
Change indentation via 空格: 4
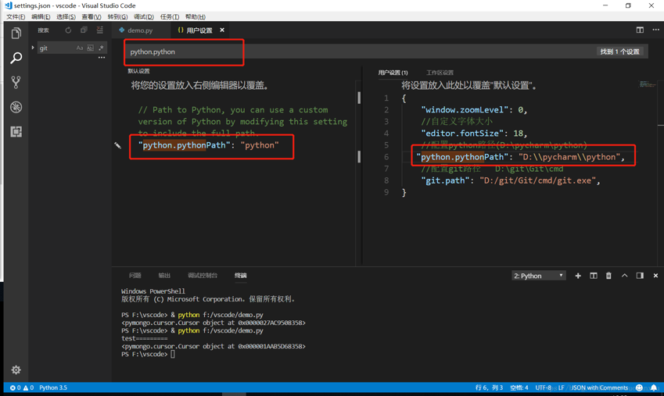[519, 387]
